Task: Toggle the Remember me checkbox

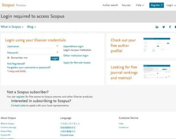Action: click(8, 58)
